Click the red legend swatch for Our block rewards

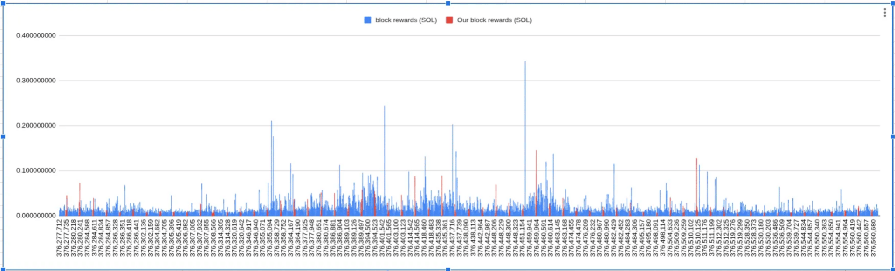point(449,20)
